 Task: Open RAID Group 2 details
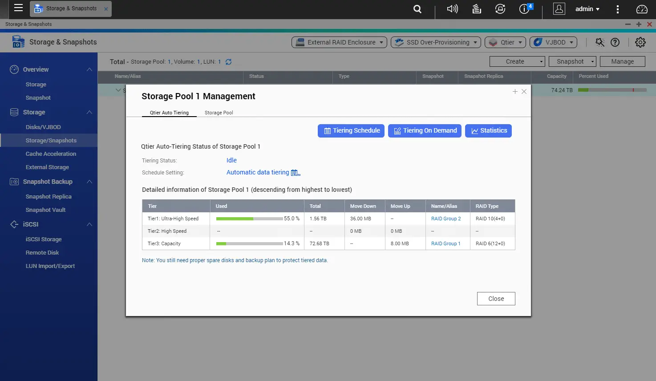(x=446, y=219)
